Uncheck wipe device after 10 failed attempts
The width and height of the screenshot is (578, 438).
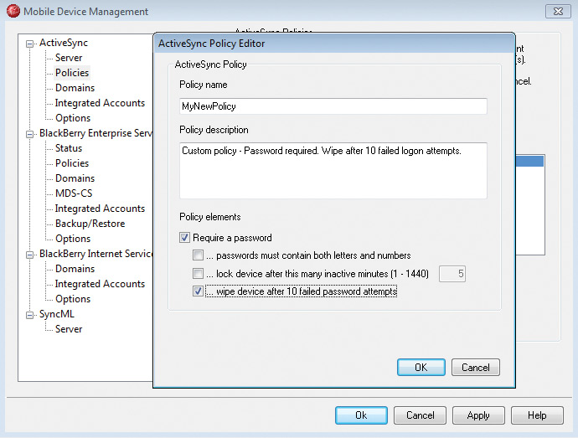point(198,291)
